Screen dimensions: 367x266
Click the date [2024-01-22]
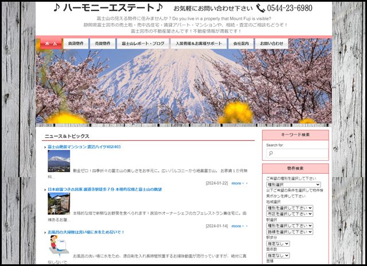pos(217,183)
